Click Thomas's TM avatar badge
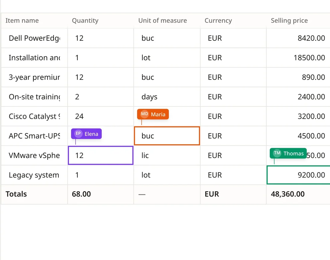This screenshot has width=330, height=260. (277, 153)
